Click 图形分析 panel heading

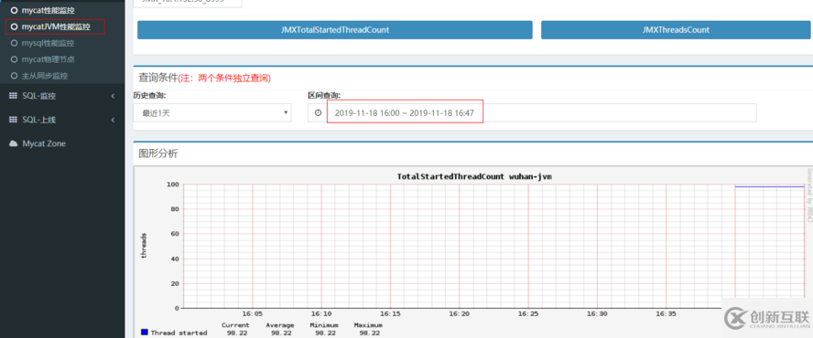pyautogui.click(x=157, y=153)
